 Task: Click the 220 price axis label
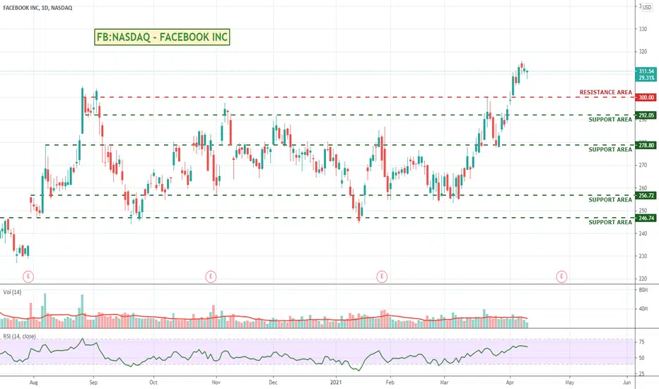643,279
